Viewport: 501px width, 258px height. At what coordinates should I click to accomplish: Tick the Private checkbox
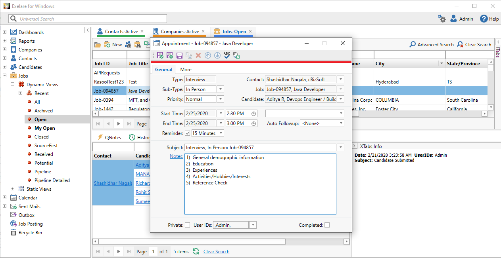click(187, 225)
